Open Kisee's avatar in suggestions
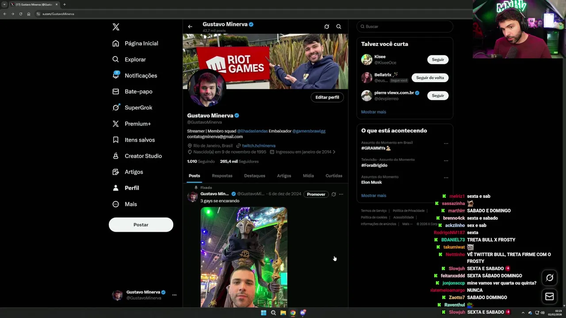Viewport: 566px width, 318px height. pos(367,60)
